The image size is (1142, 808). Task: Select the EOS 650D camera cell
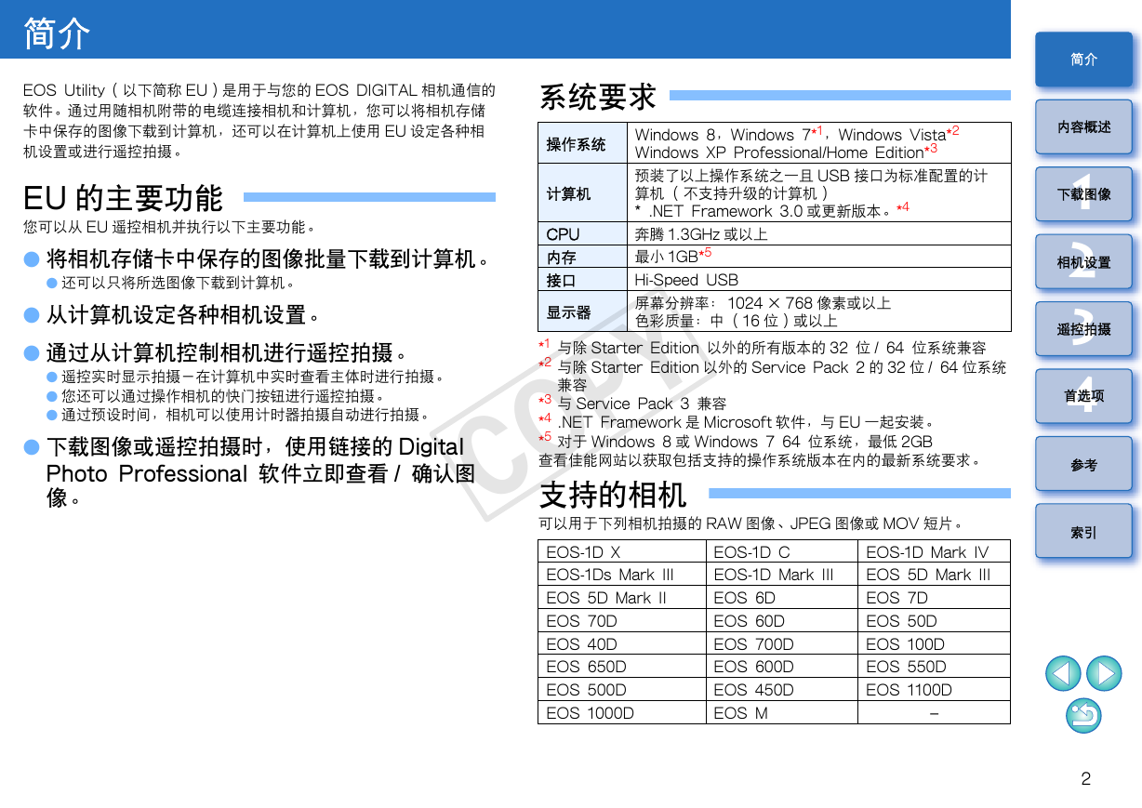coord(622,667)
